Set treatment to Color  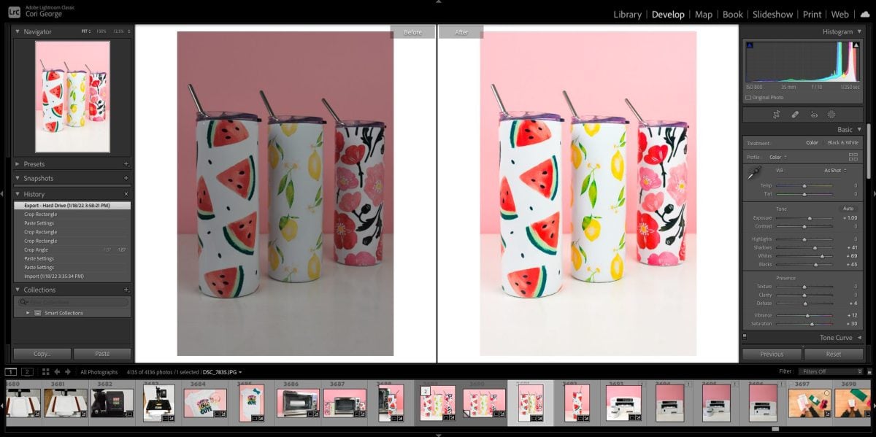coord(812,143)
